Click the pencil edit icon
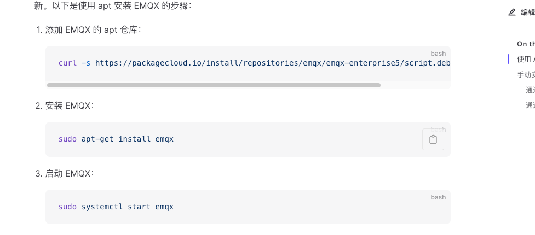The image size is (535, 235). tap(512, 12)
